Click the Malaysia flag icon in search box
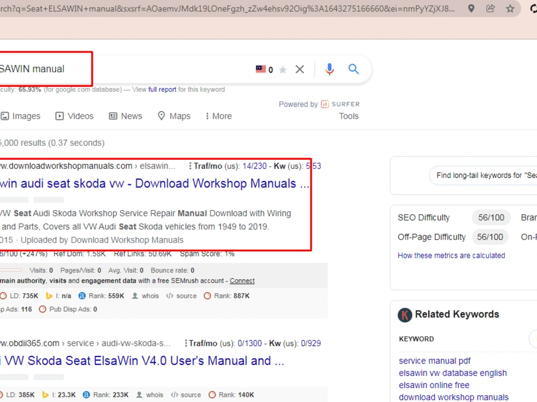Viewport: 537px width, 402px height. (260, 69)
